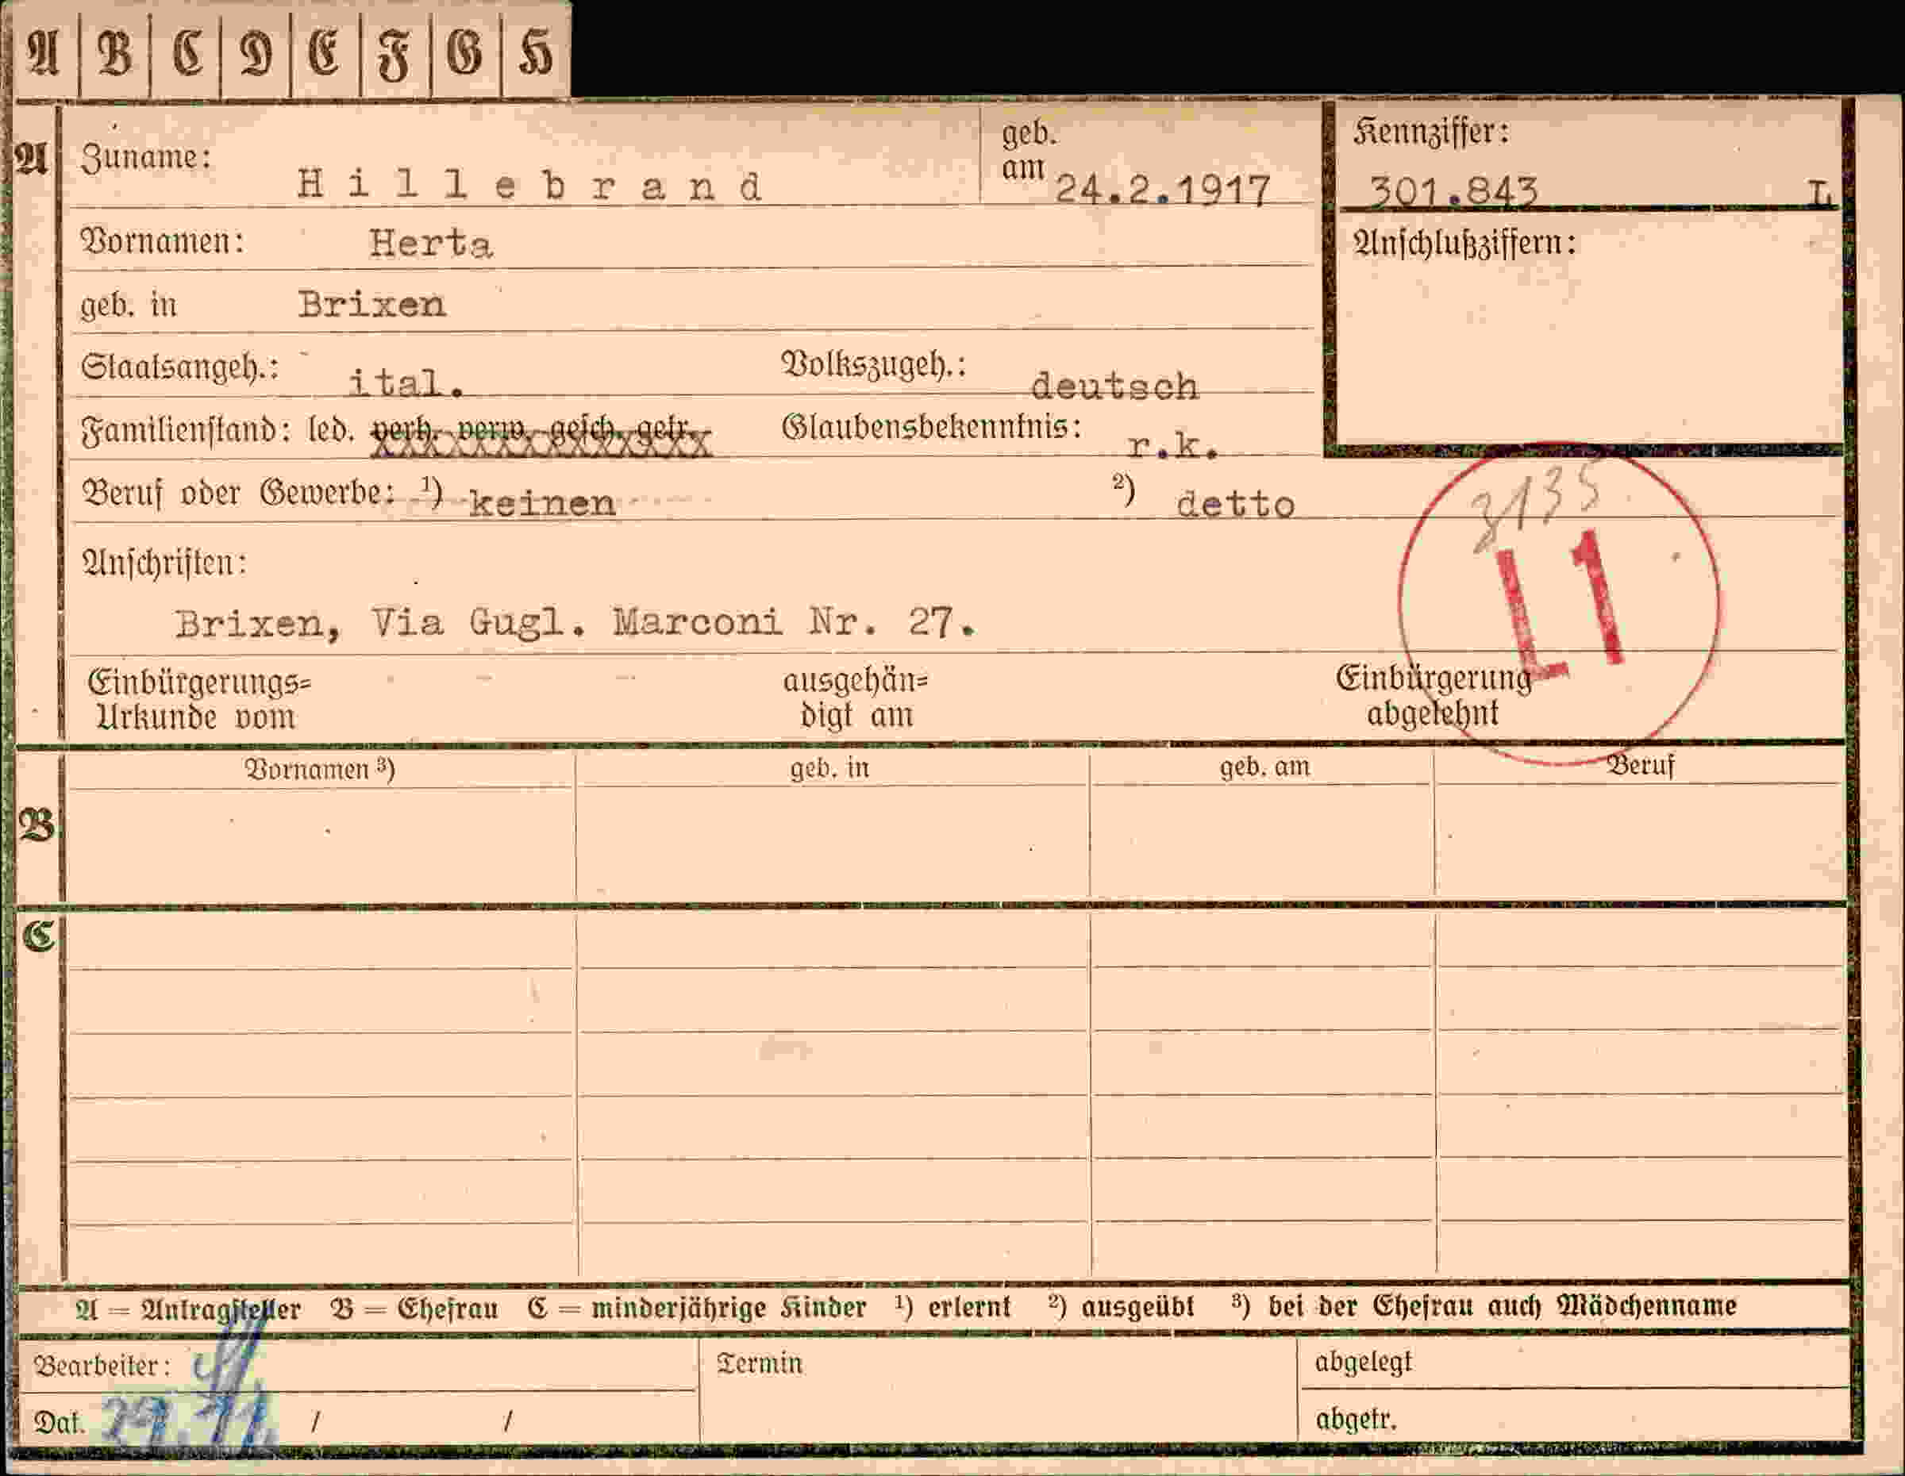The height and width of the screenshot is (1476, 1905).
Task: Click the crossed-out marital status options
Action: pyautogui.click(x=541, y=435)
